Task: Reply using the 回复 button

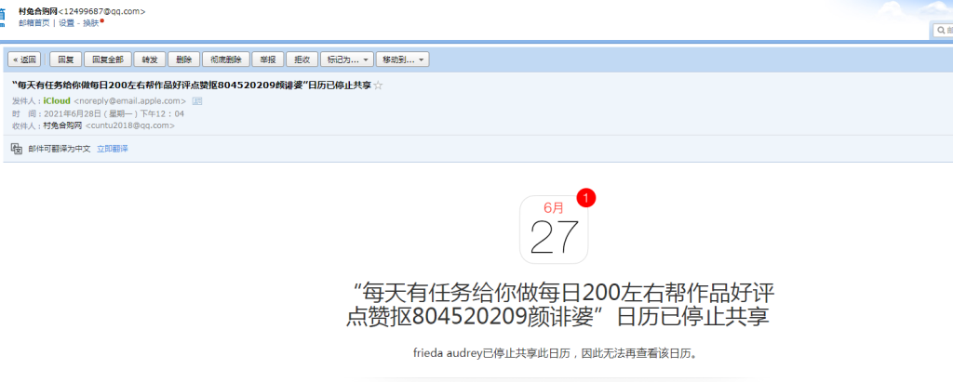Action: (x=66, y=59)
